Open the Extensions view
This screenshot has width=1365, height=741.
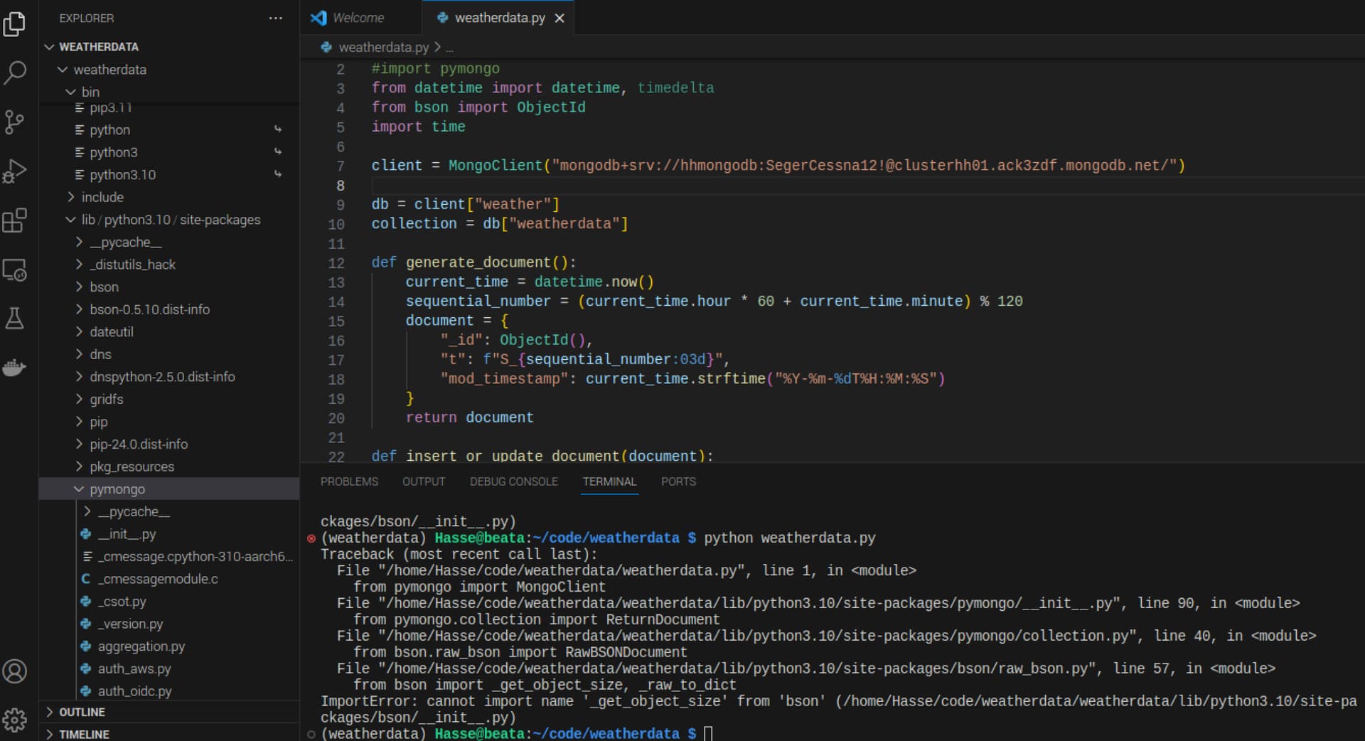(x=15, y=220)
